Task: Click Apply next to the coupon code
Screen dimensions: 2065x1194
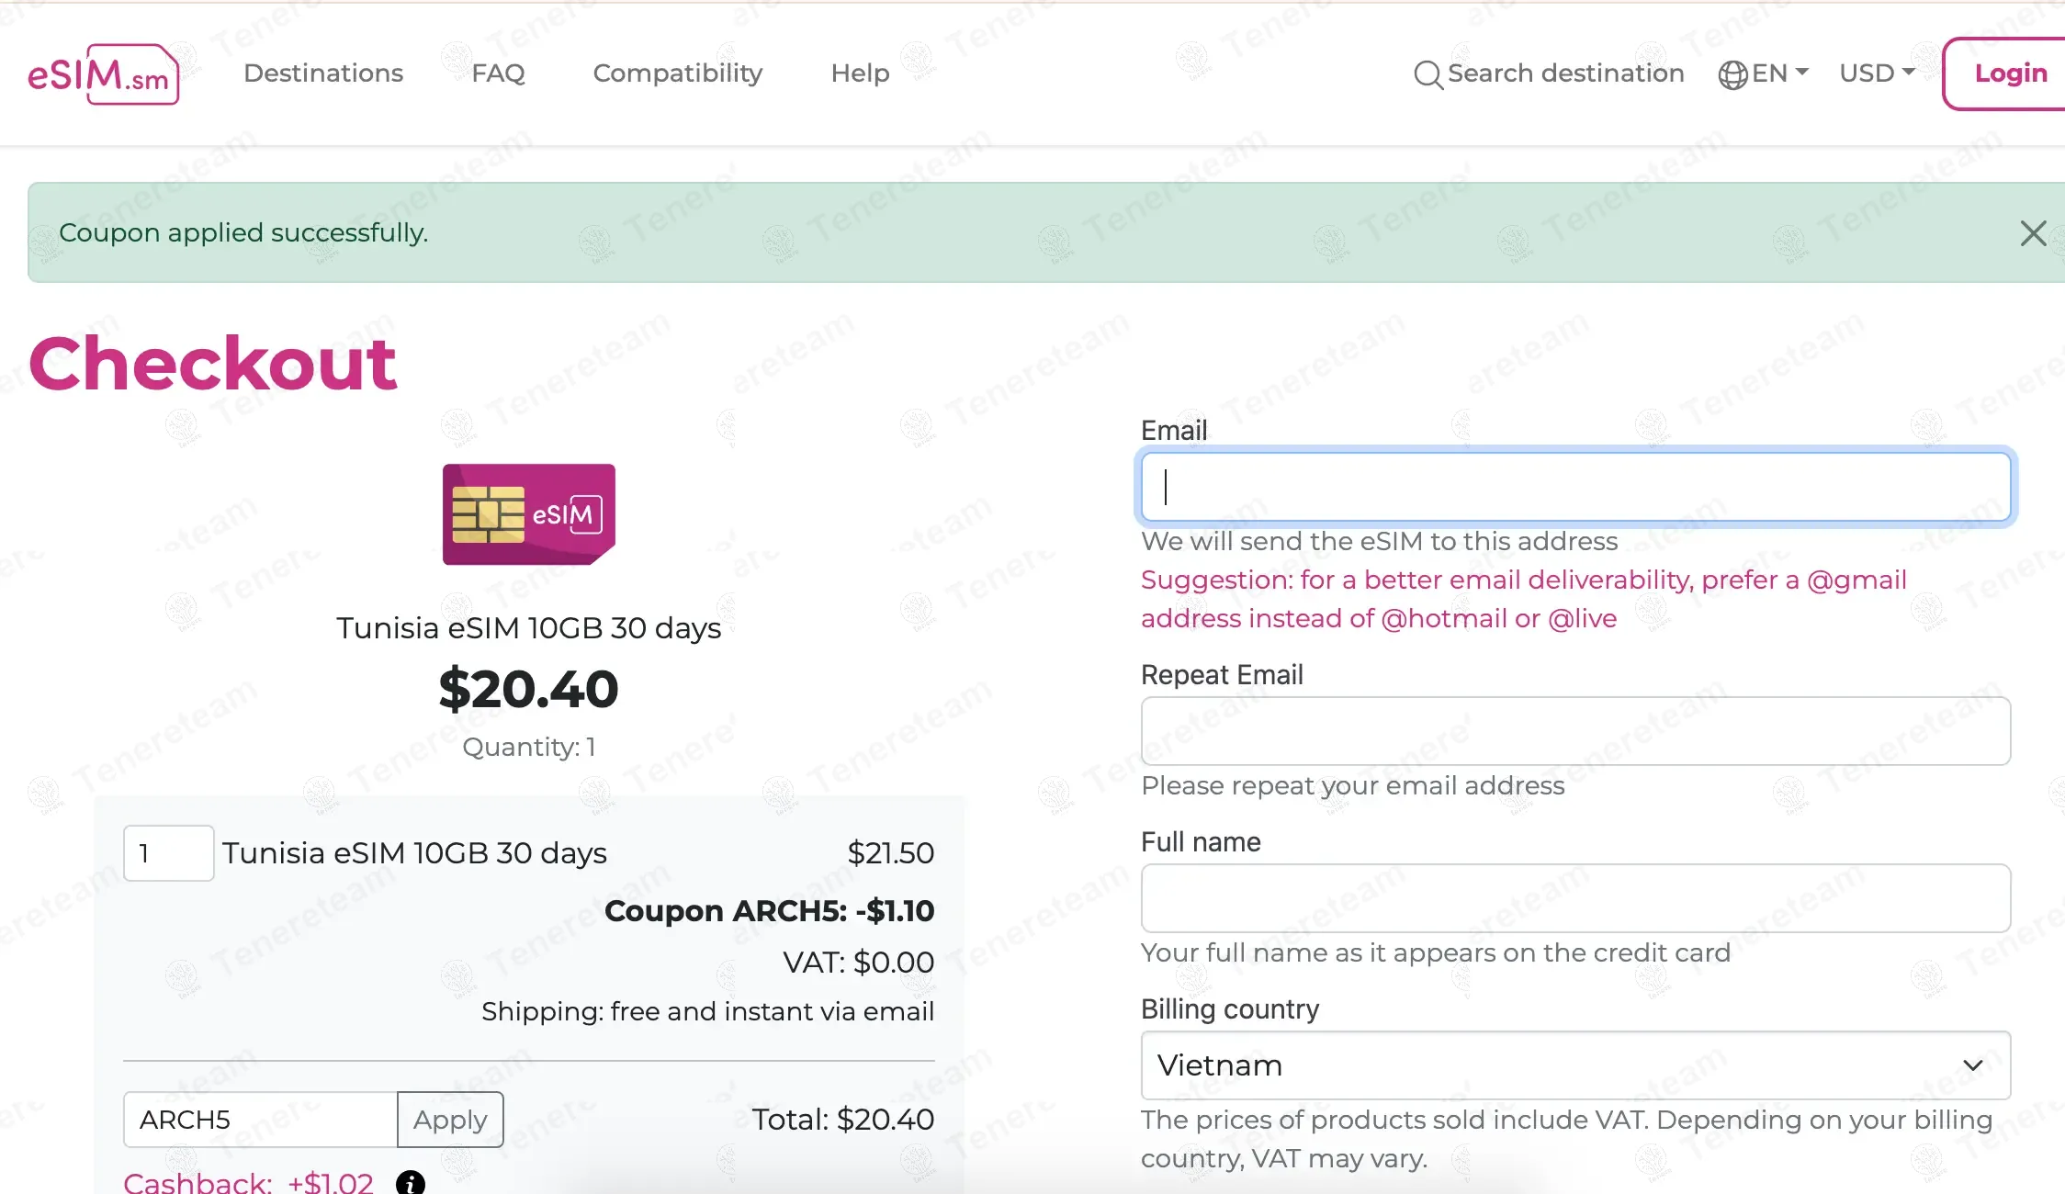Action: tap(450, 1120)
